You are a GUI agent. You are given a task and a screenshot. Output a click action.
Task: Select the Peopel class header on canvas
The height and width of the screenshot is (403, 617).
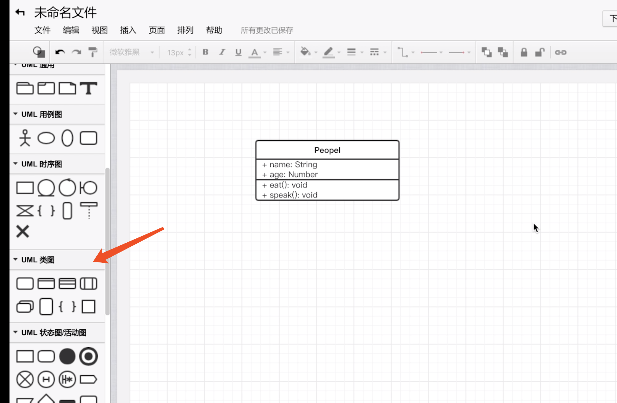[327, 150]
